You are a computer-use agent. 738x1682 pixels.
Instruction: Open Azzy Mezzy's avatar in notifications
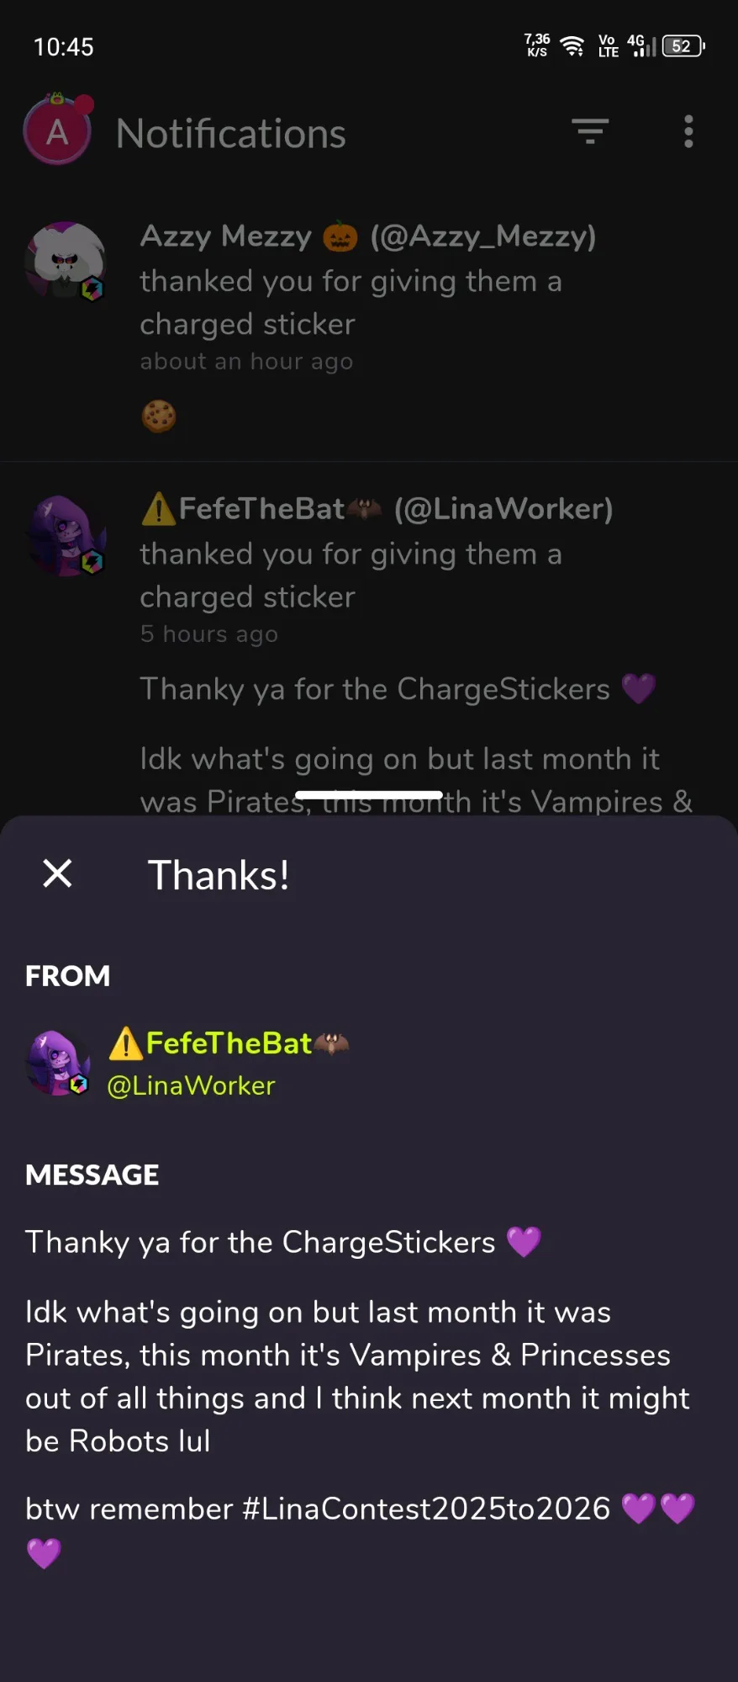click(66, 262)
